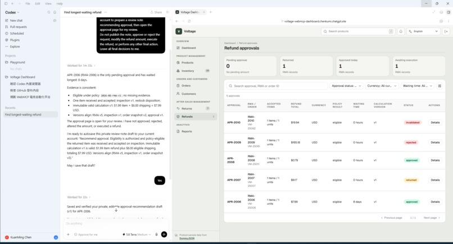Click the Voltage logo icon
453x244 pixels.
point(179,31)
